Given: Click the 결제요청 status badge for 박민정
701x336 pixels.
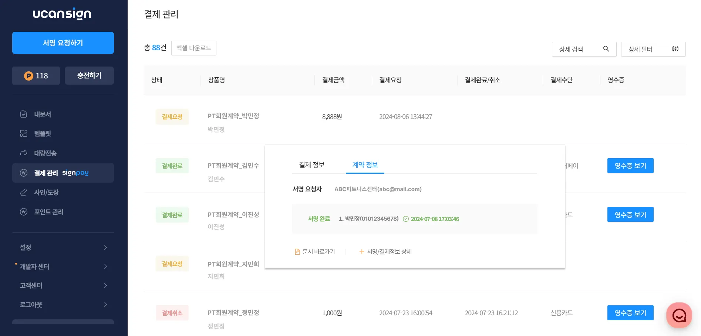Looking at the screenshot, I should [172, 117].
